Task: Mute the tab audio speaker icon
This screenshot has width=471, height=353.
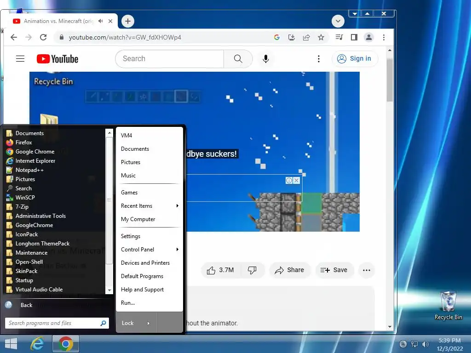Action: tap(100, 21)
